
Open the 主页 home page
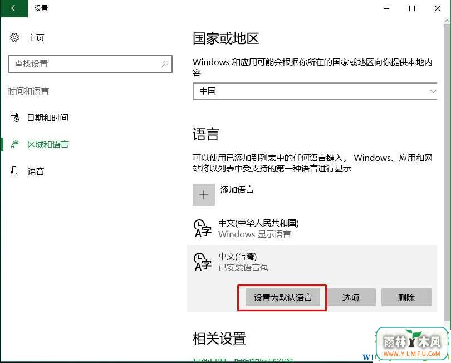pyautogui.click(x=36, y=38)
